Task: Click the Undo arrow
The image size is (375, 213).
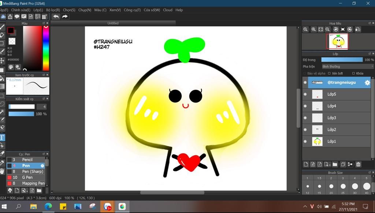Action: pyautogui.click(x=56, y=16)
